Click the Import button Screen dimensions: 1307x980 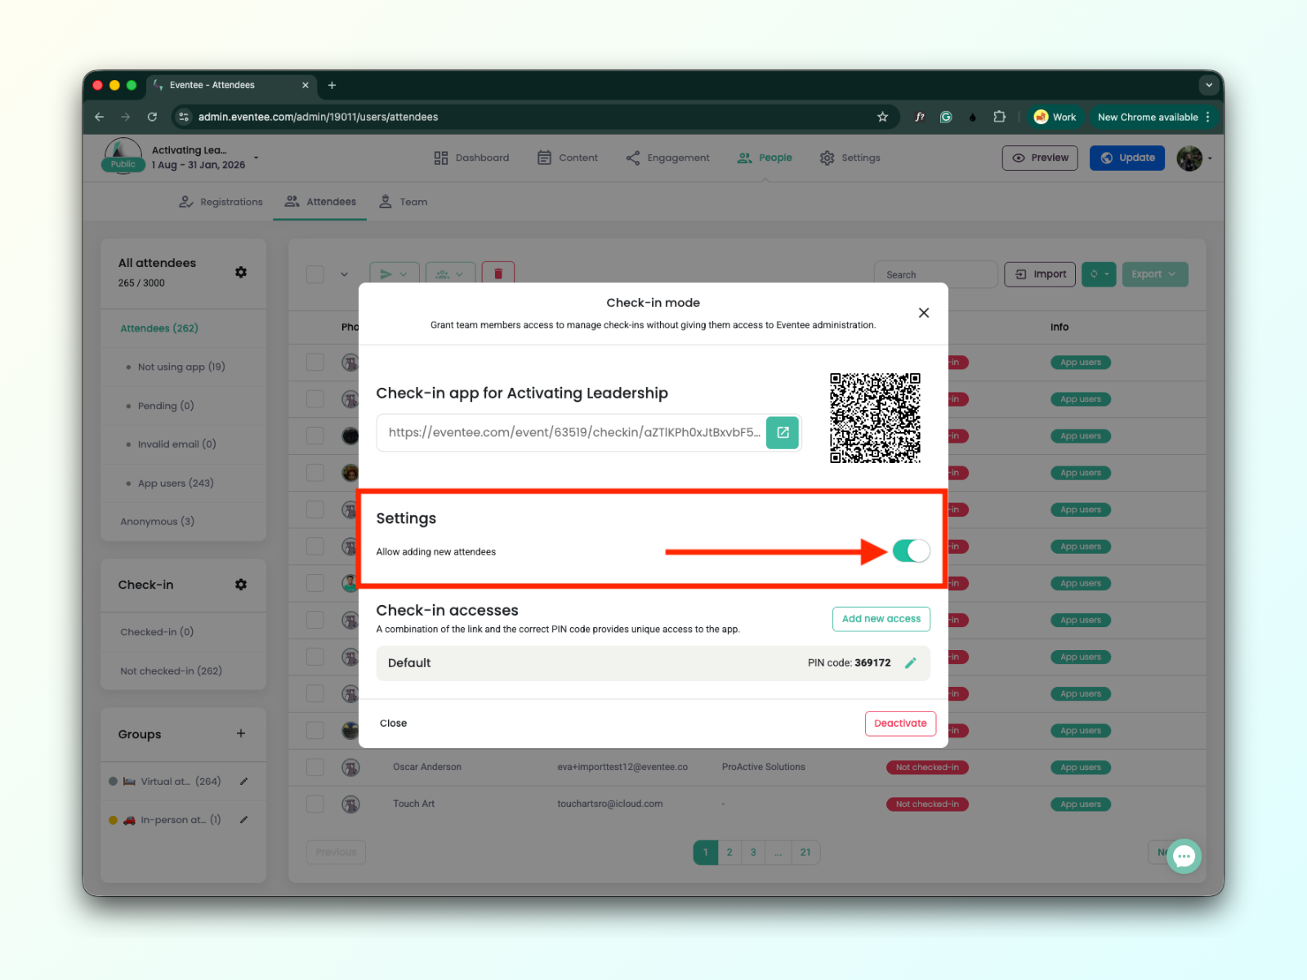coord(1040,274)
